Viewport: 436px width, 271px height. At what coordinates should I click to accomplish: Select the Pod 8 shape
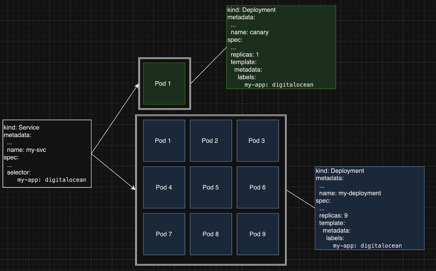pos(211,234)
